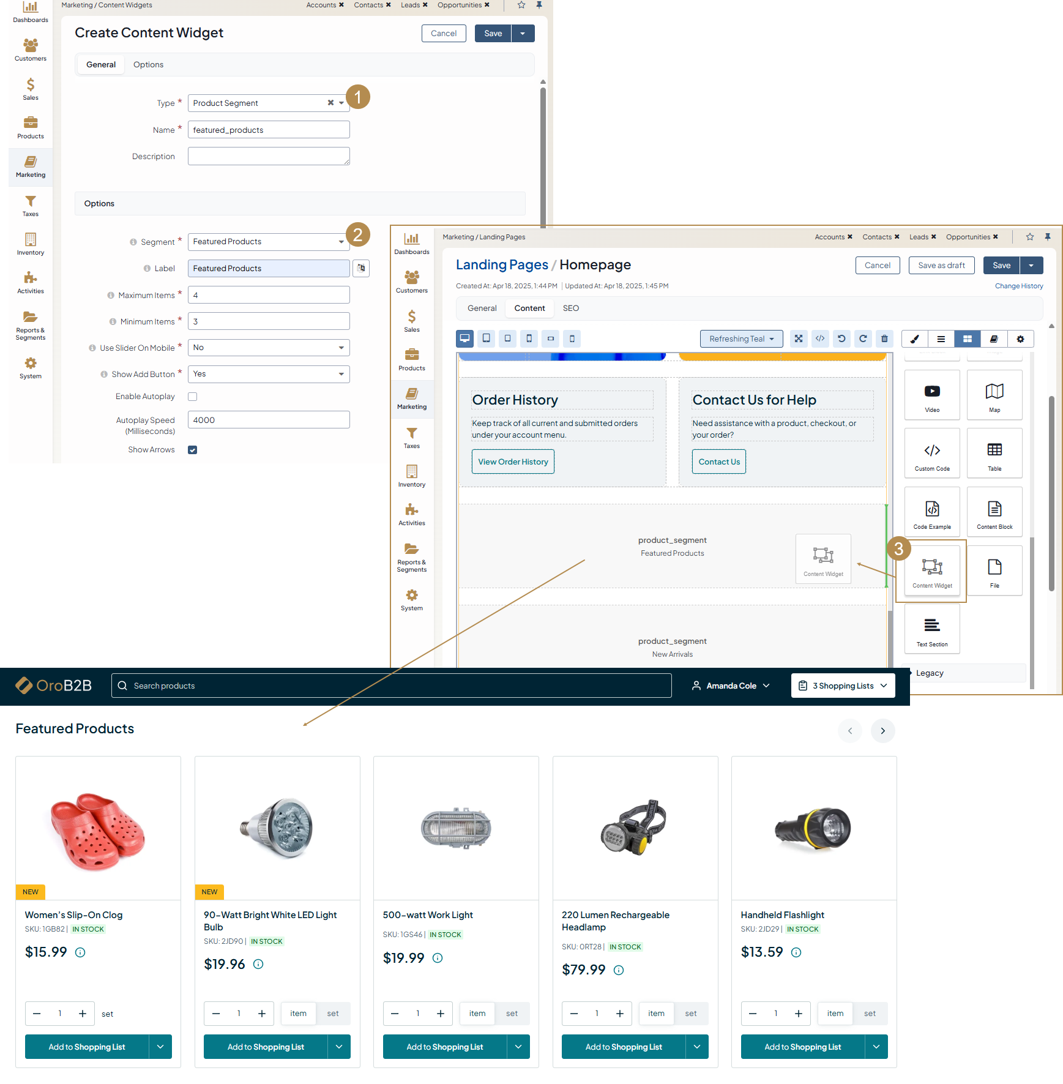1063x1084 pixels.
Task: Select the Text Section block
Action: coord(932,629)
